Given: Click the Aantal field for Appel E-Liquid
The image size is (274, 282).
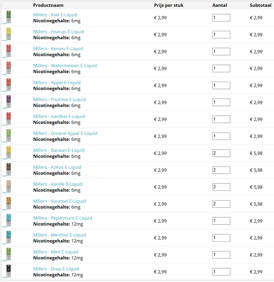Looking at the screenshot, I should [x=221, y=85].
